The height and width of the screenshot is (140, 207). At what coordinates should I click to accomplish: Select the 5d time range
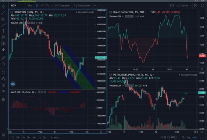18,137
